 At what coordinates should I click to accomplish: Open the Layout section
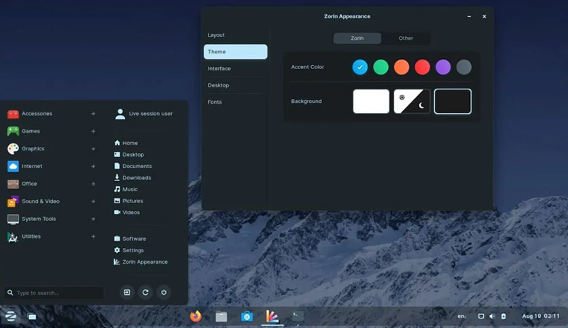[x=236, y=35]
